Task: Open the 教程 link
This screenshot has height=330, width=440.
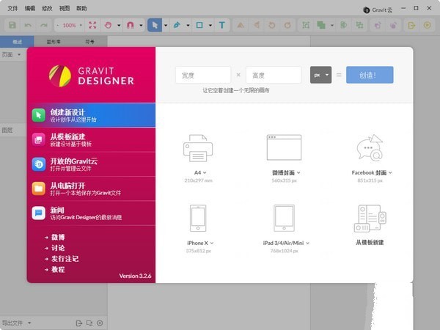Action: [x=58, y=269]
